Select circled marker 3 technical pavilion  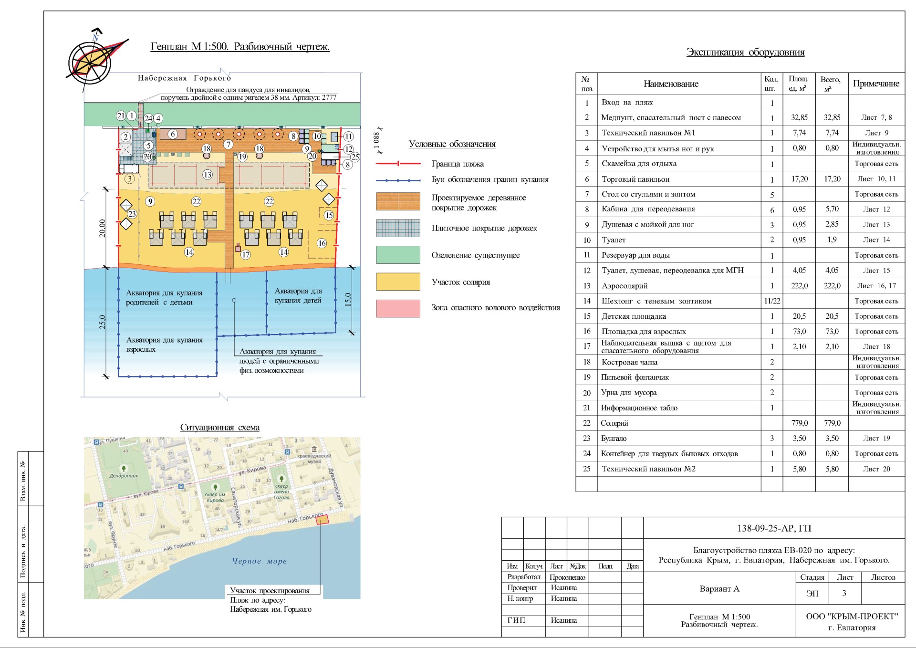(129, 179)
